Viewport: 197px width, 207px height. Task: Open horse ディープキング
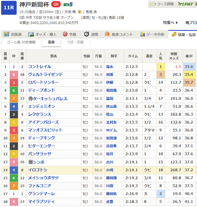point(41,138)
